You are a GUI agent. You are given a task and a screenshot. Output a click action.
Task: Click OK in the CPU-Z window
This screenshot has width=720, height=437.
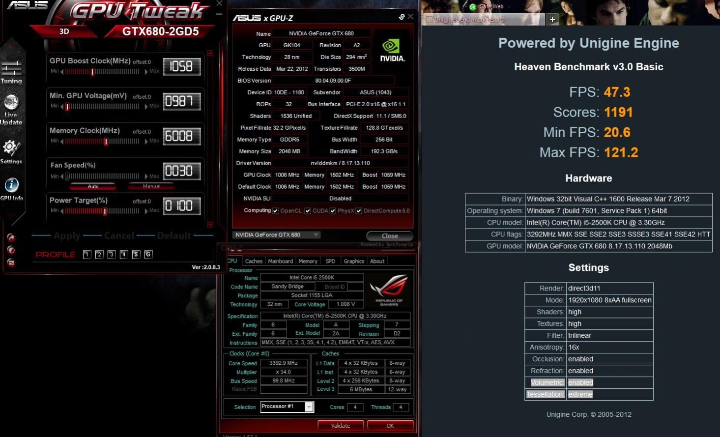[390, 426]
